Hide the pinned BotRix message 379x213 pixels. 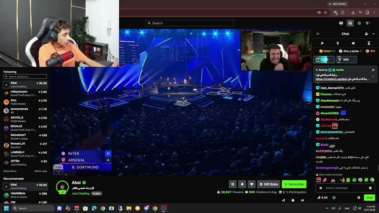click(x=373, y=70)
